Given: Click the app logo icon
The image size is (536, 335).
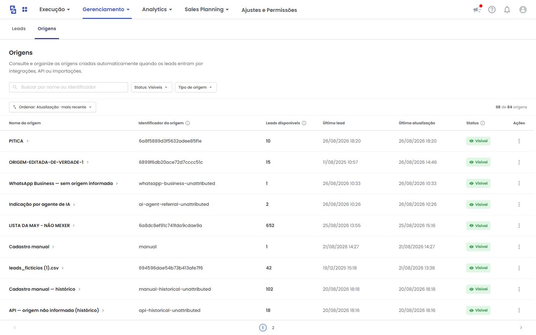Looking at the screenshot, I should pos(13,10).
